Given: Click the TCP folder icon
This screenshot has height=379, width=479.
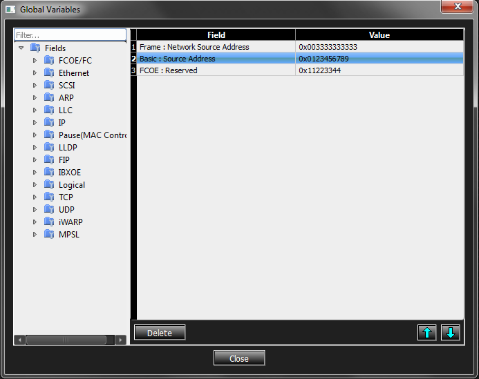Looking at the screenshot, I should (x=49, y=197).
